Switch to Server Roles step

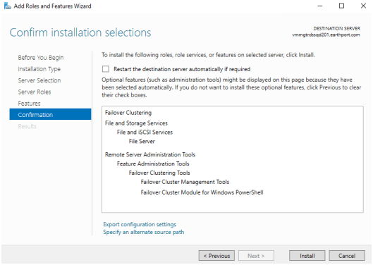35,92
